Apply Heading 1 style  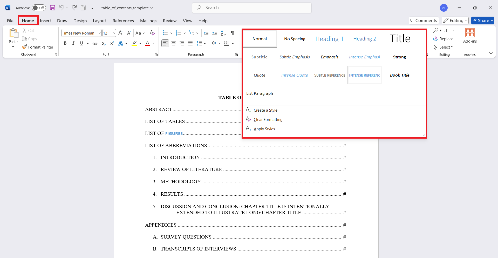point(330,39)
